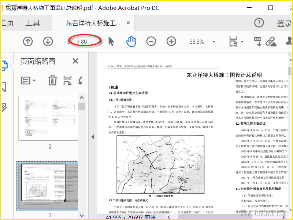Viewport: 293px width, 220px height.
Task: Share a link to the file
Action: (271, 41)
